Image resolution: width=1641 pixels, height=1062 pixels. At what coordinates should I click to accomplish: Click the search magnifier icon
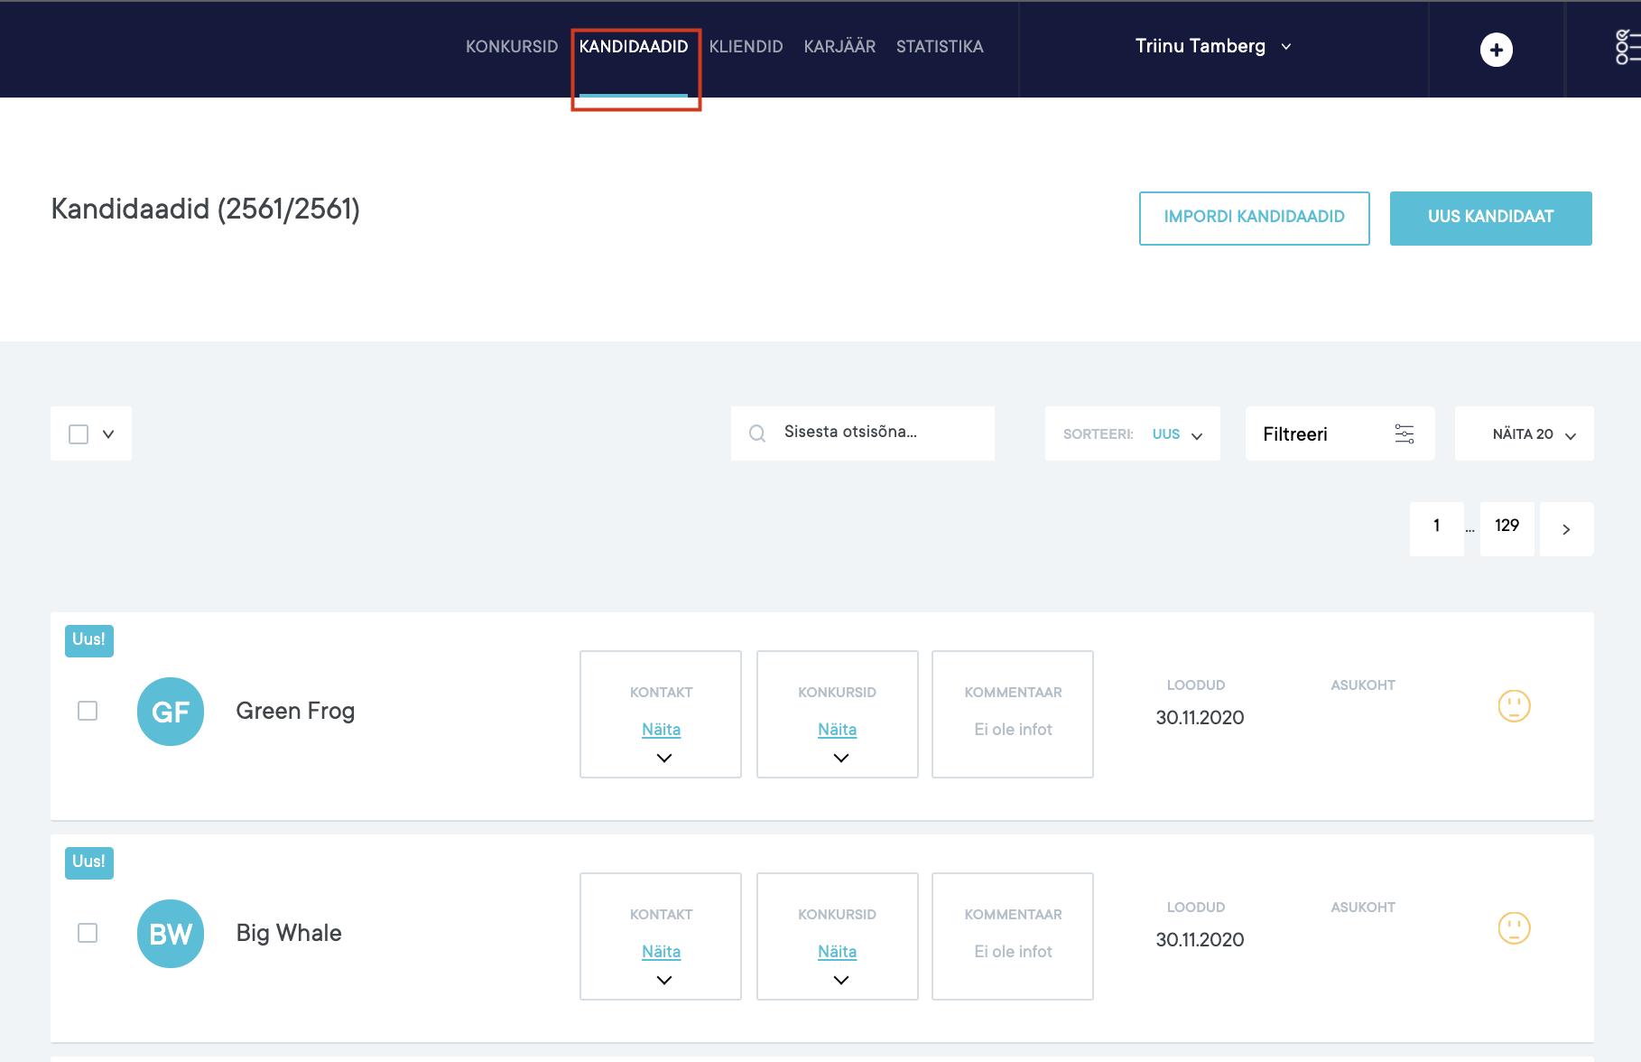click(x=757, y=434)
